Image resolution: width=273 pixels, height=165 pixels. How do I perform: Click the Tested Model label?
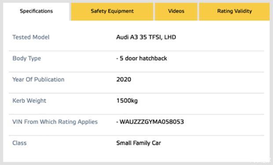click(31, 37)
